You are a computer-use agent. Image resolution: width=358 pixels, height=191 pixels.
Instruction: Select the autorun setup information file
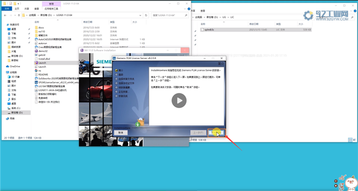coord(42,43)
